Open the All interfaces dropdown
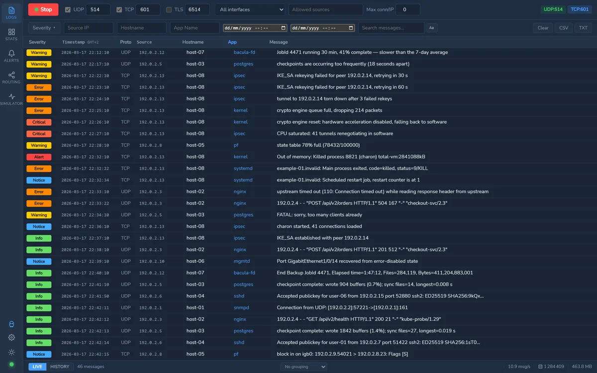The height and width of the screenshot is (373, 597). (x=250, y=9)
